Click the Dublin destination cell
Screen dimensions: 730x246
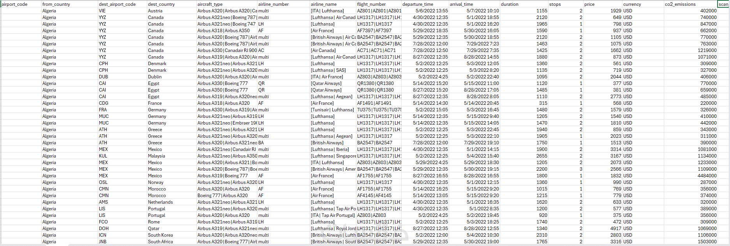[172, 77]
